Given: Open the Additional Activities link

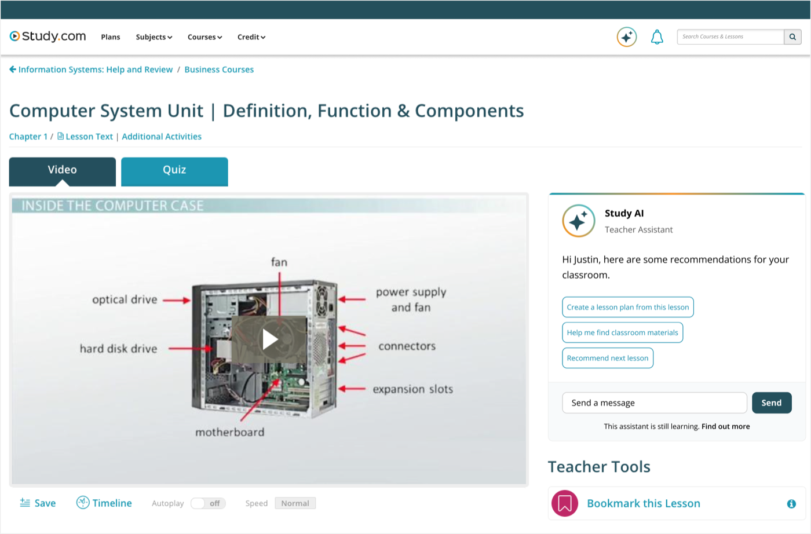Looking at the screenshot, I should [x=162, y=137].
